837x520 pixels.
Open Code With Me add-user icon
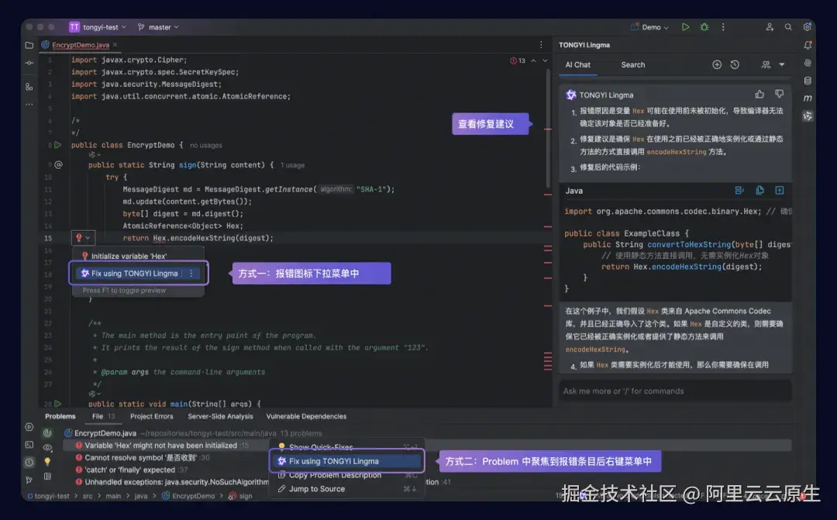(770, 26)
